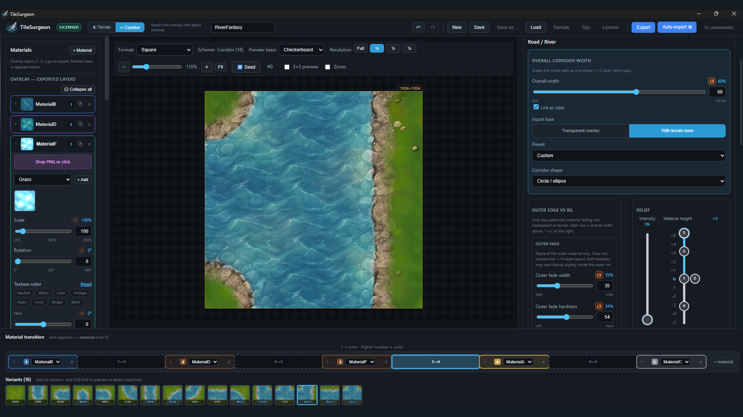Switch to Corridor mode tab

[130, 27]
